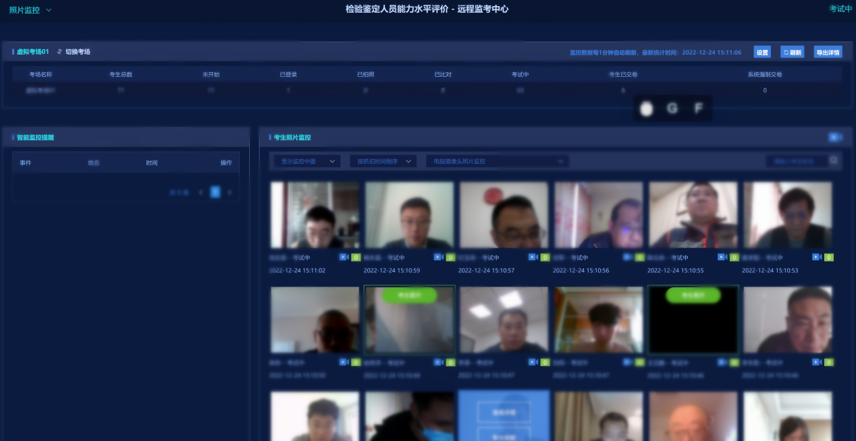The height and width of the screenshot is (441, 856).
Task: Click the 导出详情 export button
Action: click(828, 53)
